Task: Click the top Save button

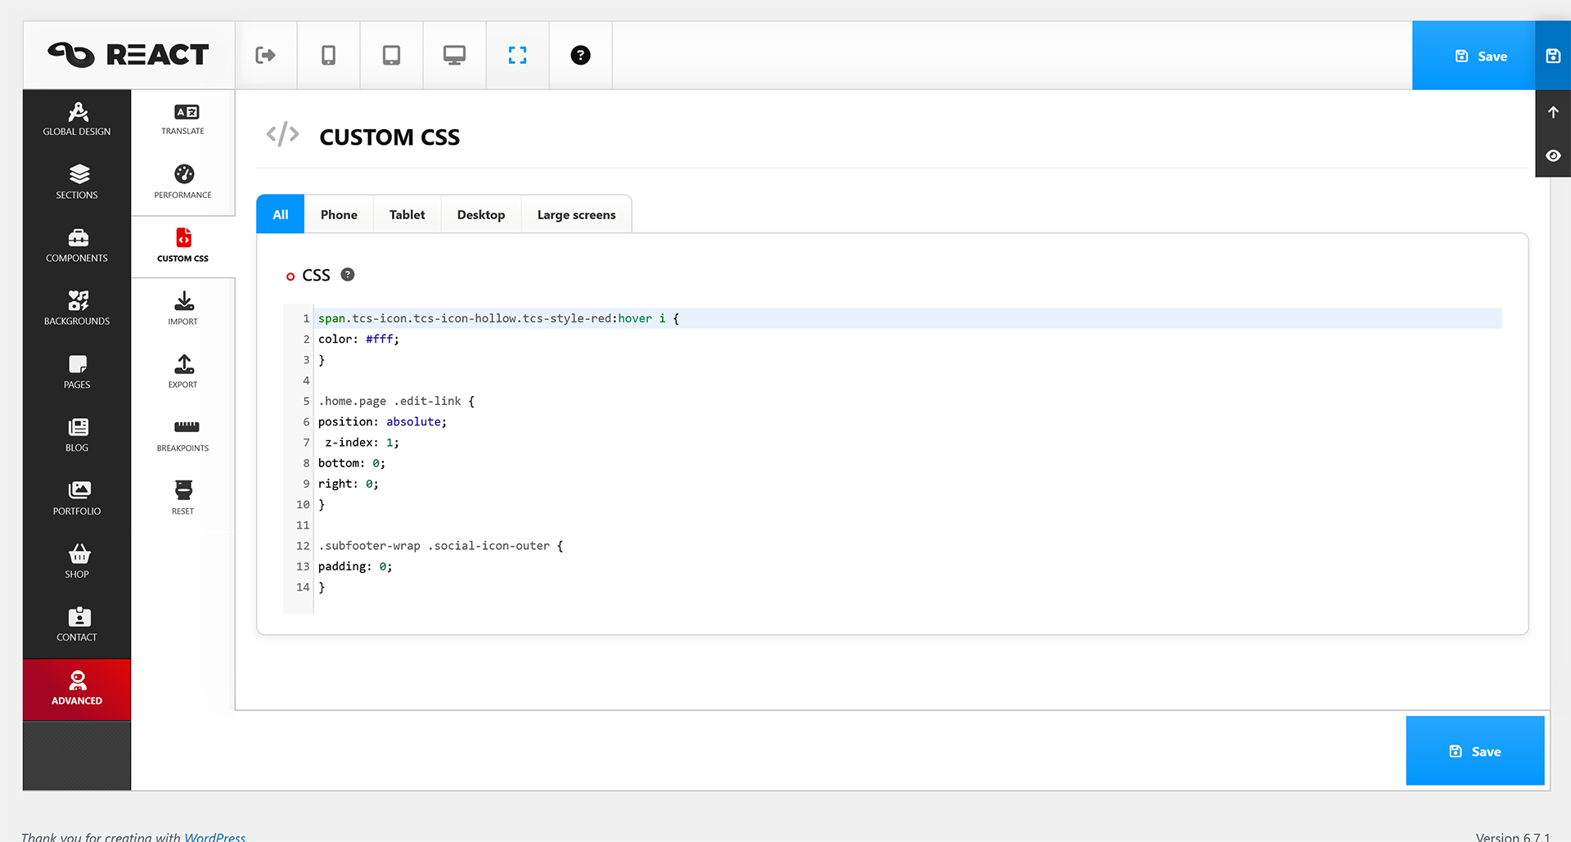Action: point(1481,56)
